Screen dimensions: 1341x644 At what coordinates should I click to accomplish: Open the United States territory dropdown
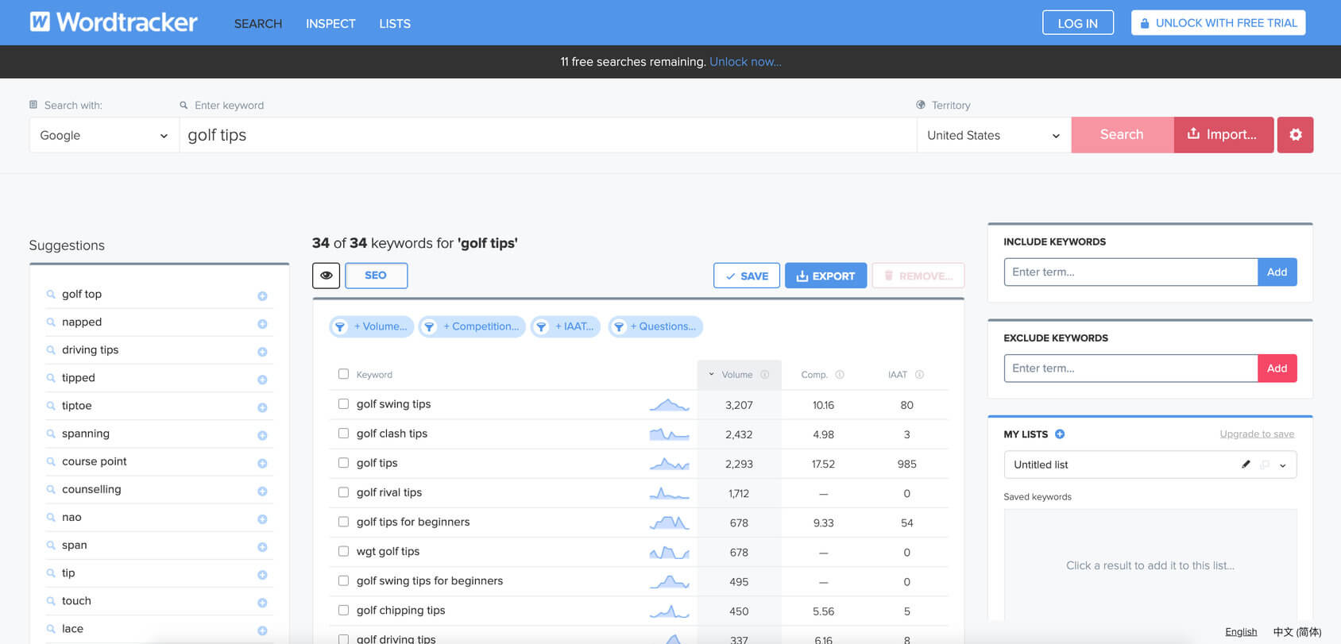(994, 135)
